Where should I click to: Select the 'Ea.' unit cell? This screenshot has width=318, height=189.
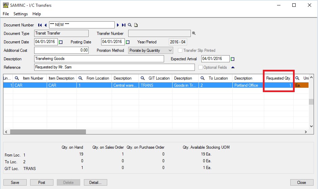click(x=301, y=85)
